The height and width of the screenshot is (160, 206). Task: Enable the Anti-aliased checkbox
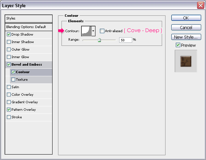(x=102, y=31)
